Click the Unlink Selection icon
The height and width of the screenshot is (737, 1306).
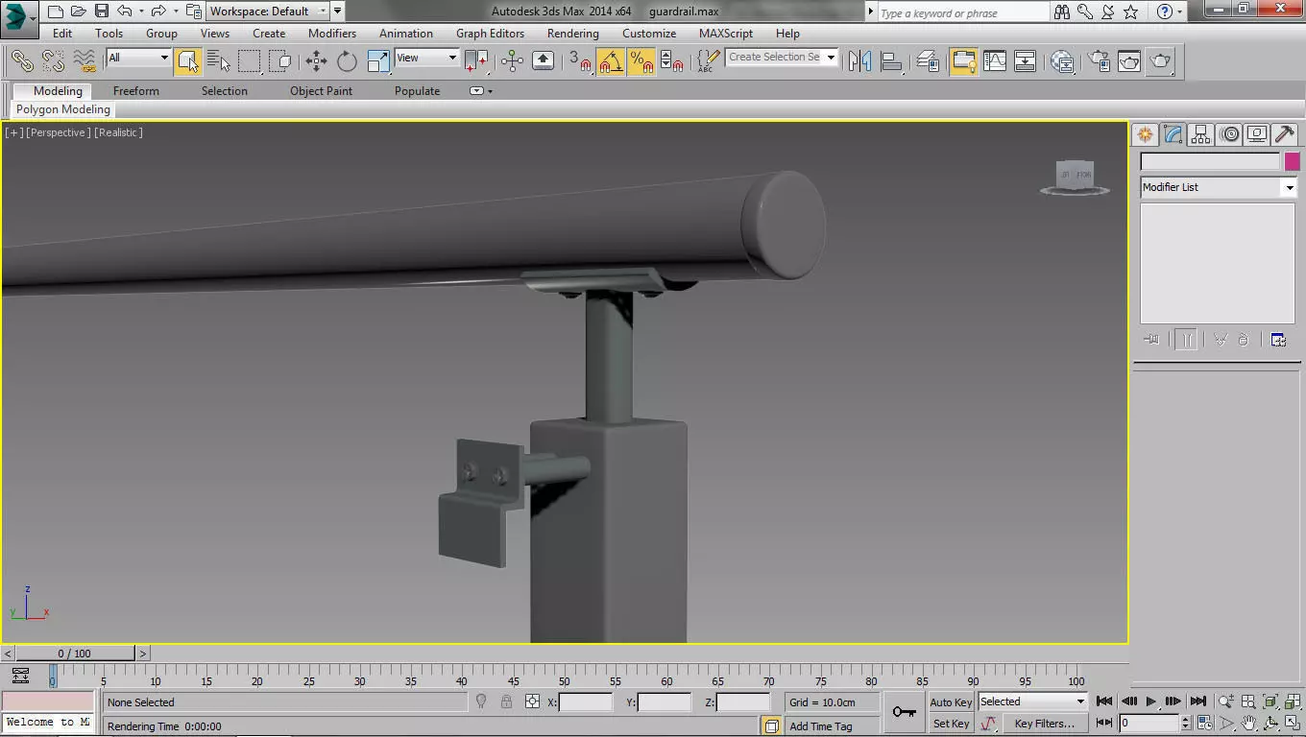click(53, 60)
